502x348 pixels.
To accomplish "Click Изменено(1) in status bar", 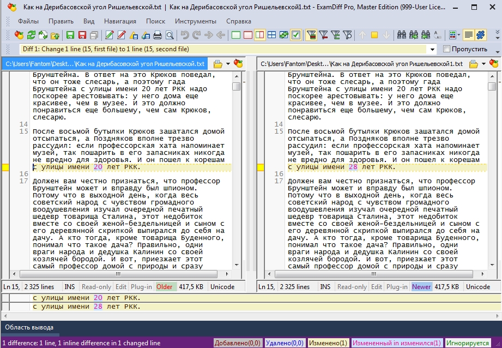I will [328, 343].
